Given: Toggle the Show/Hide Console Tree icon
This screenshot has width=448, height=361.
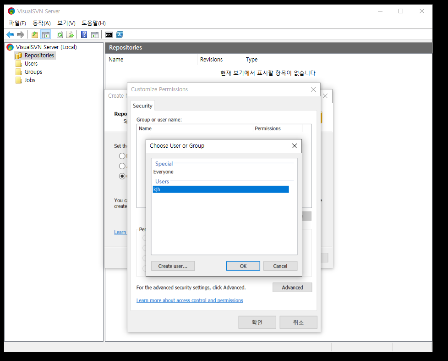Looking at the screenshot, I should (x=45, y=34).
